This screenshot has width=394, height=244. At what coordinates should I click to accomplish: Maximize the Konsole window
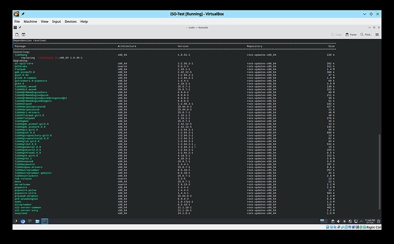[374, 27]
